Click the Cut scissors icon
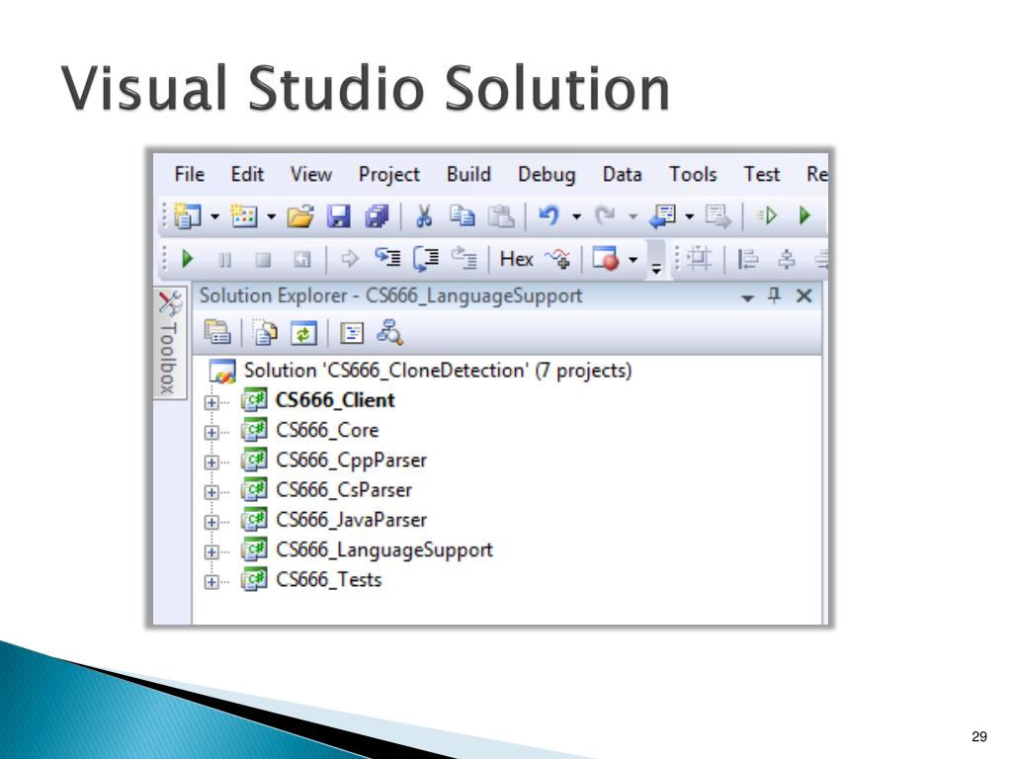1012x759 pixels. tap(424, 216)
